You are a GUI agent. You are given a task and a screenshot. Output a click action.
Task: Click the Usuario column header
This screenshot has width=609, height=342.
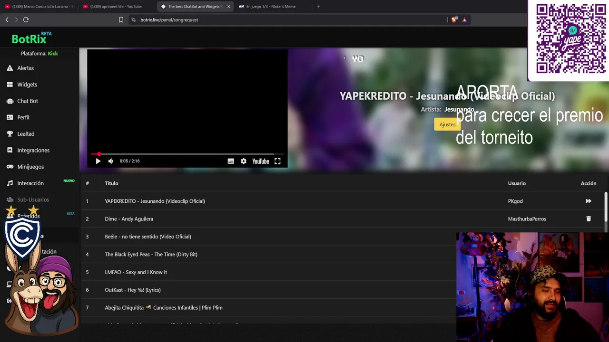click(517, 183)
